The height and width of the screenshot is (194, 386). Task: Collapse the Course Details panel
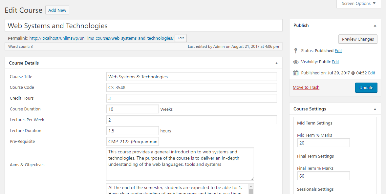coord(276,63)
